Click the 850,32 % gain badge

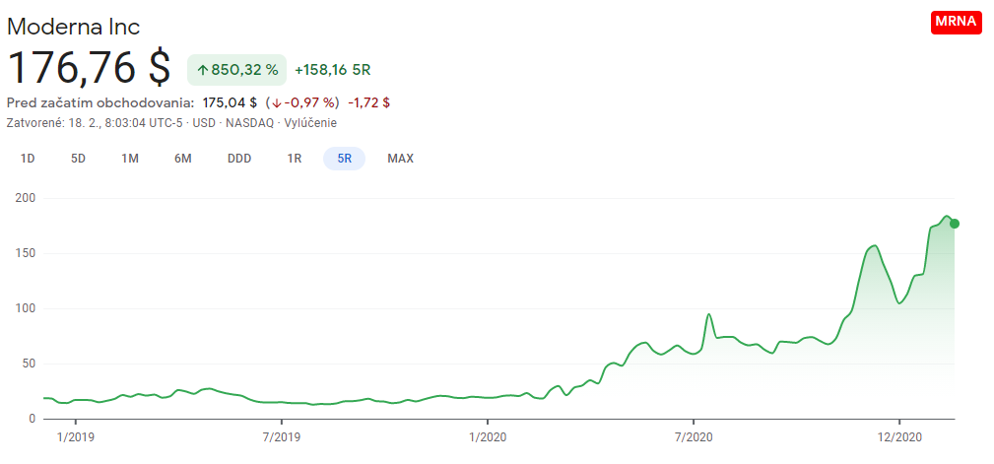[x=237, y=70]
